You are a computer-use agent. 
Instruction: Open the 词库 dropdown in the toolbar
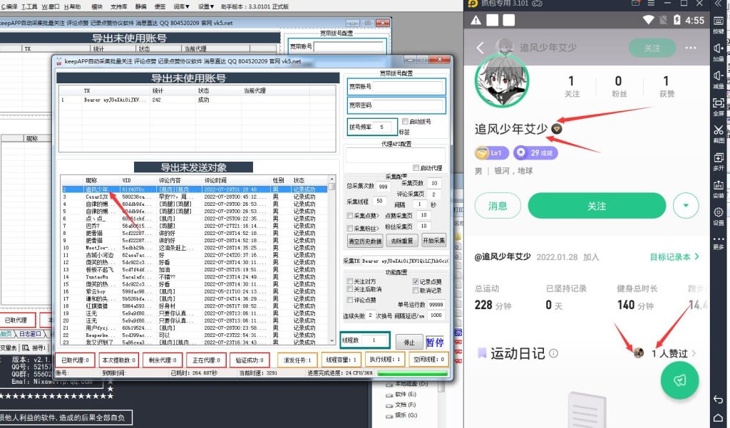coord(180,5)
